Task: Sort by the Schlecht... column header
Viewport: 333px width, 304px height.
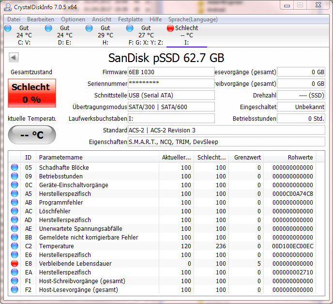Action: (212, 158)
